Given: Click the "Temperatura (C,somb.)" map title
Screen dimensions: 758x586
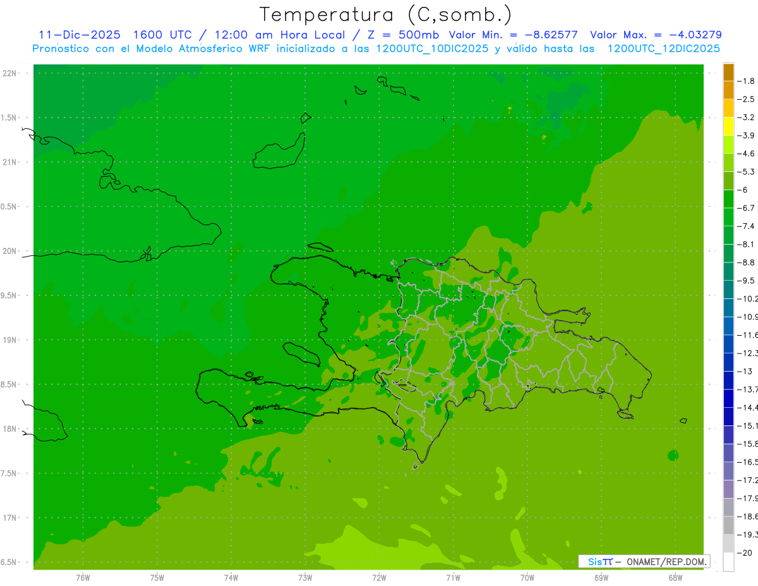Looking at the screenshot, I should click(x=386, y=15).
